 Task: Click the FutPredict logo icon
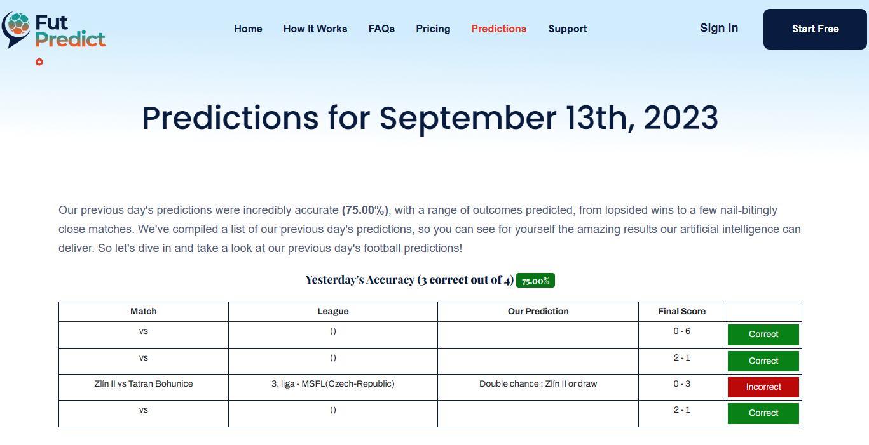point(17,29)
